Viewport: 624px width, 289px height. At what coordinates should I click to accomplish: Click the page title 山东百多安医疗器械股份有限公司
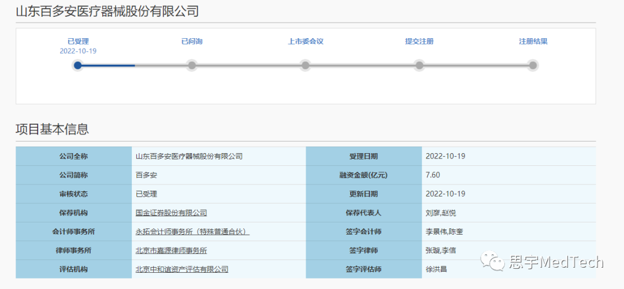tap(107, 12)
